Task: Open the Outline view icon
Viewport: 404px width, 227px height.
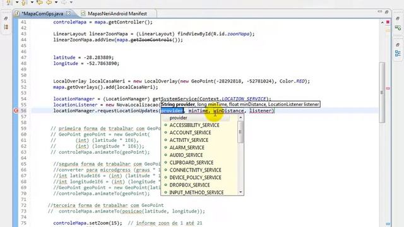Action: coord(398,53)
